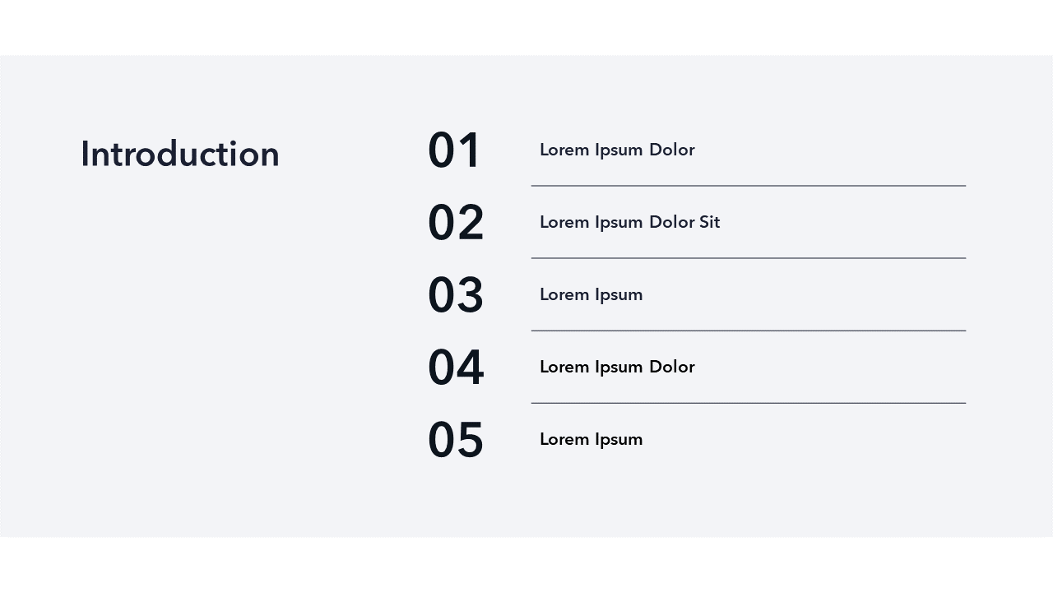The image size is (1053, 592).
Task: Click the large number 05
Action: 456,440
